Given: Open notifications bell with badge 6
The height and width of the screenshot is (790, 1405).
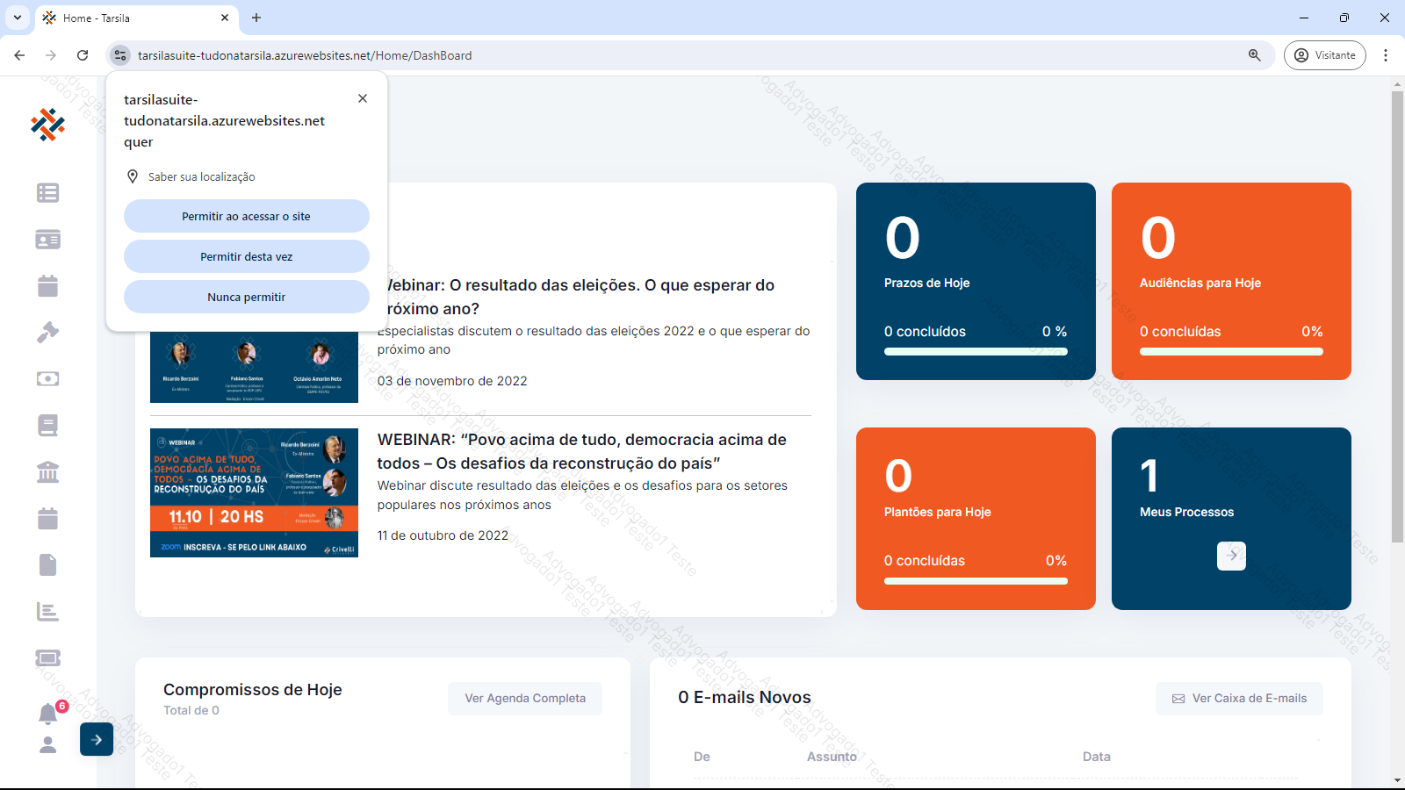Looking at the screenshot, I should pos(48,714).
